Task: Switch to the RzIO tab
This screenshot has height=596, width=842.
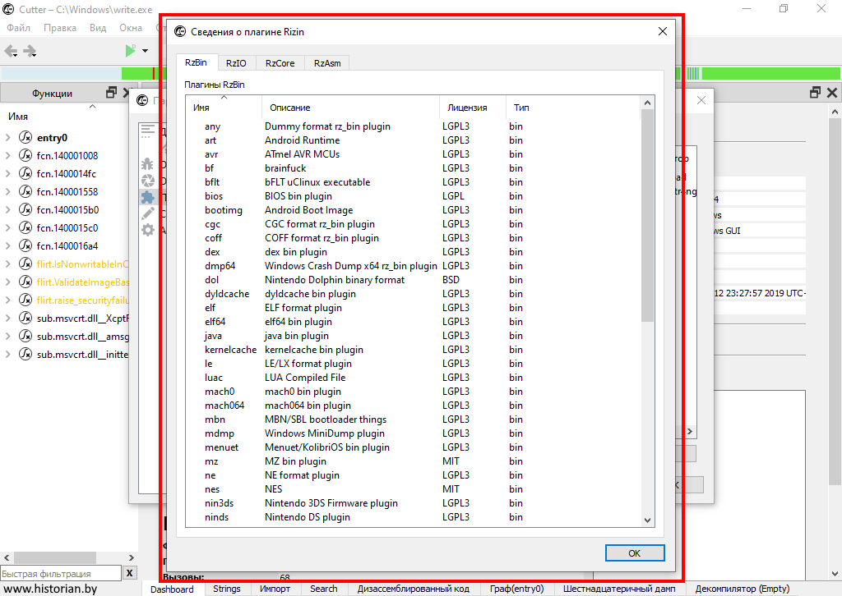Action: pyautogui.click(x=236, y=63)
